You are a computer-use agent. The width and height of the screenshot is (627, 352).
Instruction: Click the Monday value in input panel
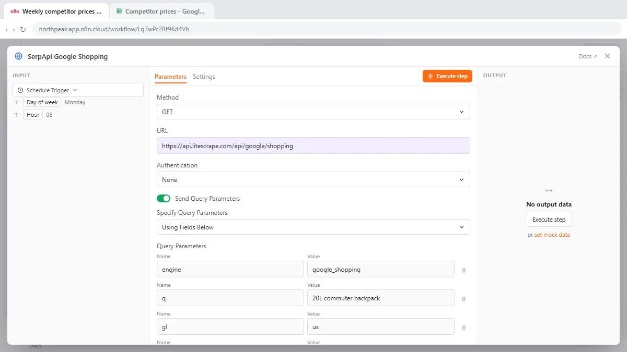pos(75,102)
